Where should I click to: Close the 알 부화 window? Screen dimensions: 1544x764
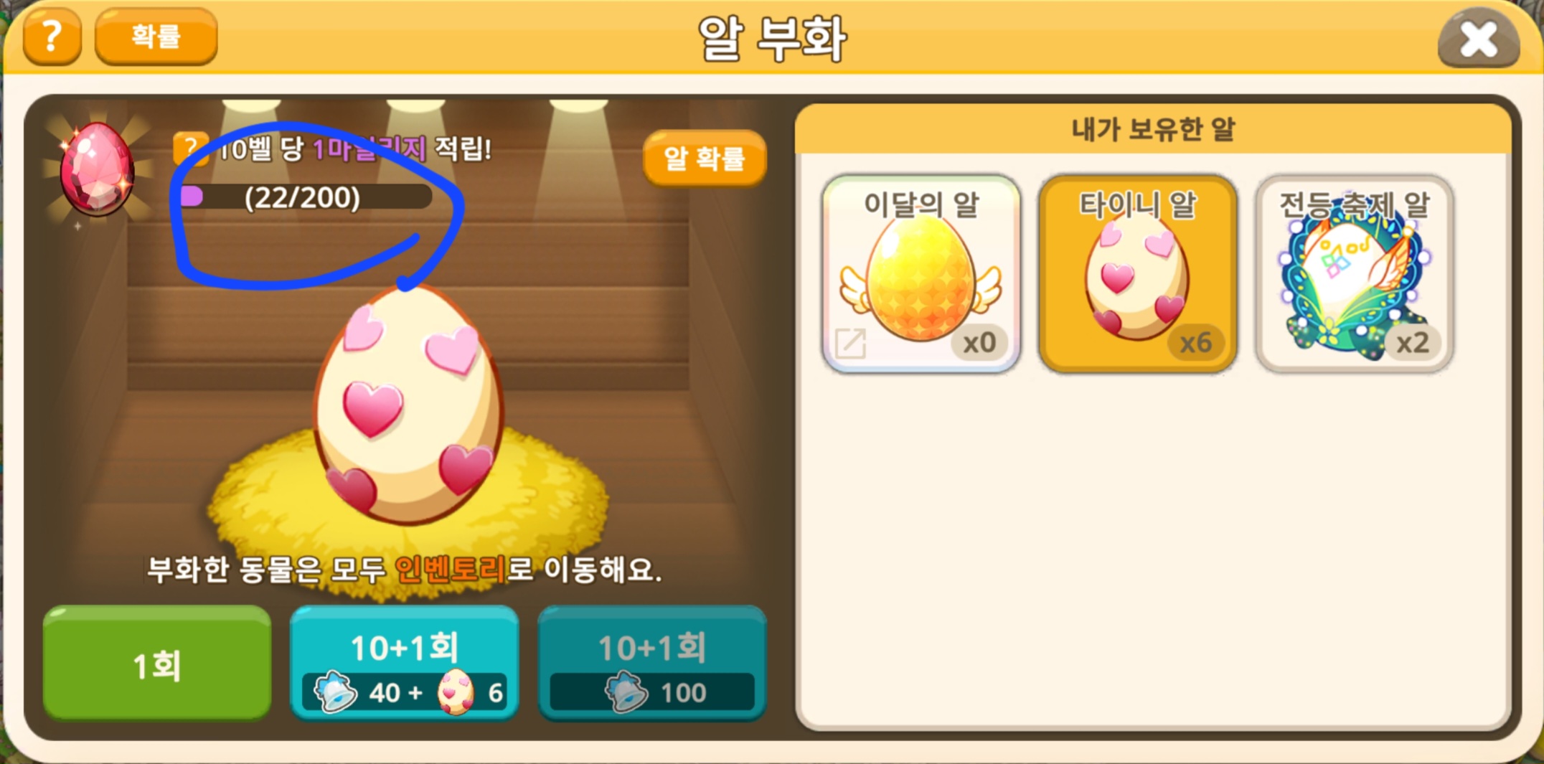click(1479, 37)
